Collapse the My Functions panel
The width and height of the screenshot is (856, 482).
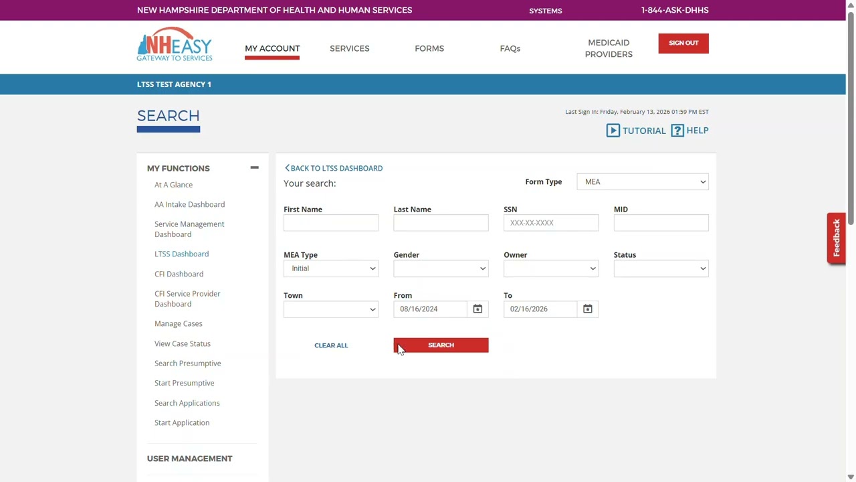254,168
